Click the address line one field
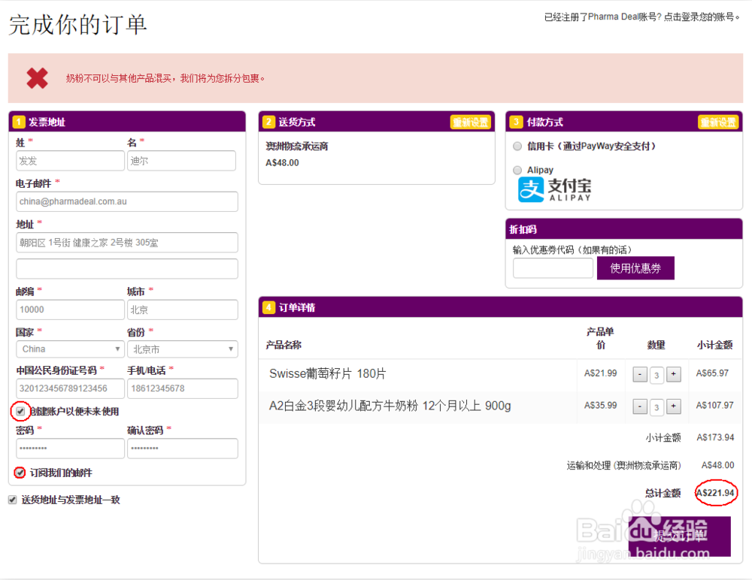This screenshot has height=580, width=752. click(x=127, y=243)
